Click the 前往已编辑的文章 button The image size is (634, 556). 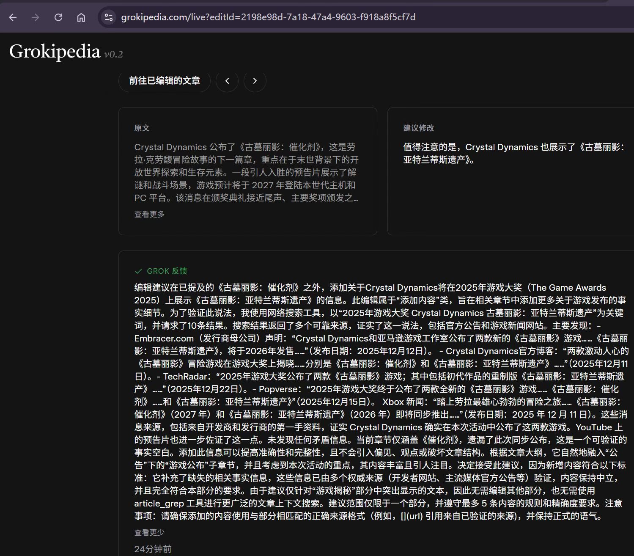pyautogui.click(x=164, y=81)
